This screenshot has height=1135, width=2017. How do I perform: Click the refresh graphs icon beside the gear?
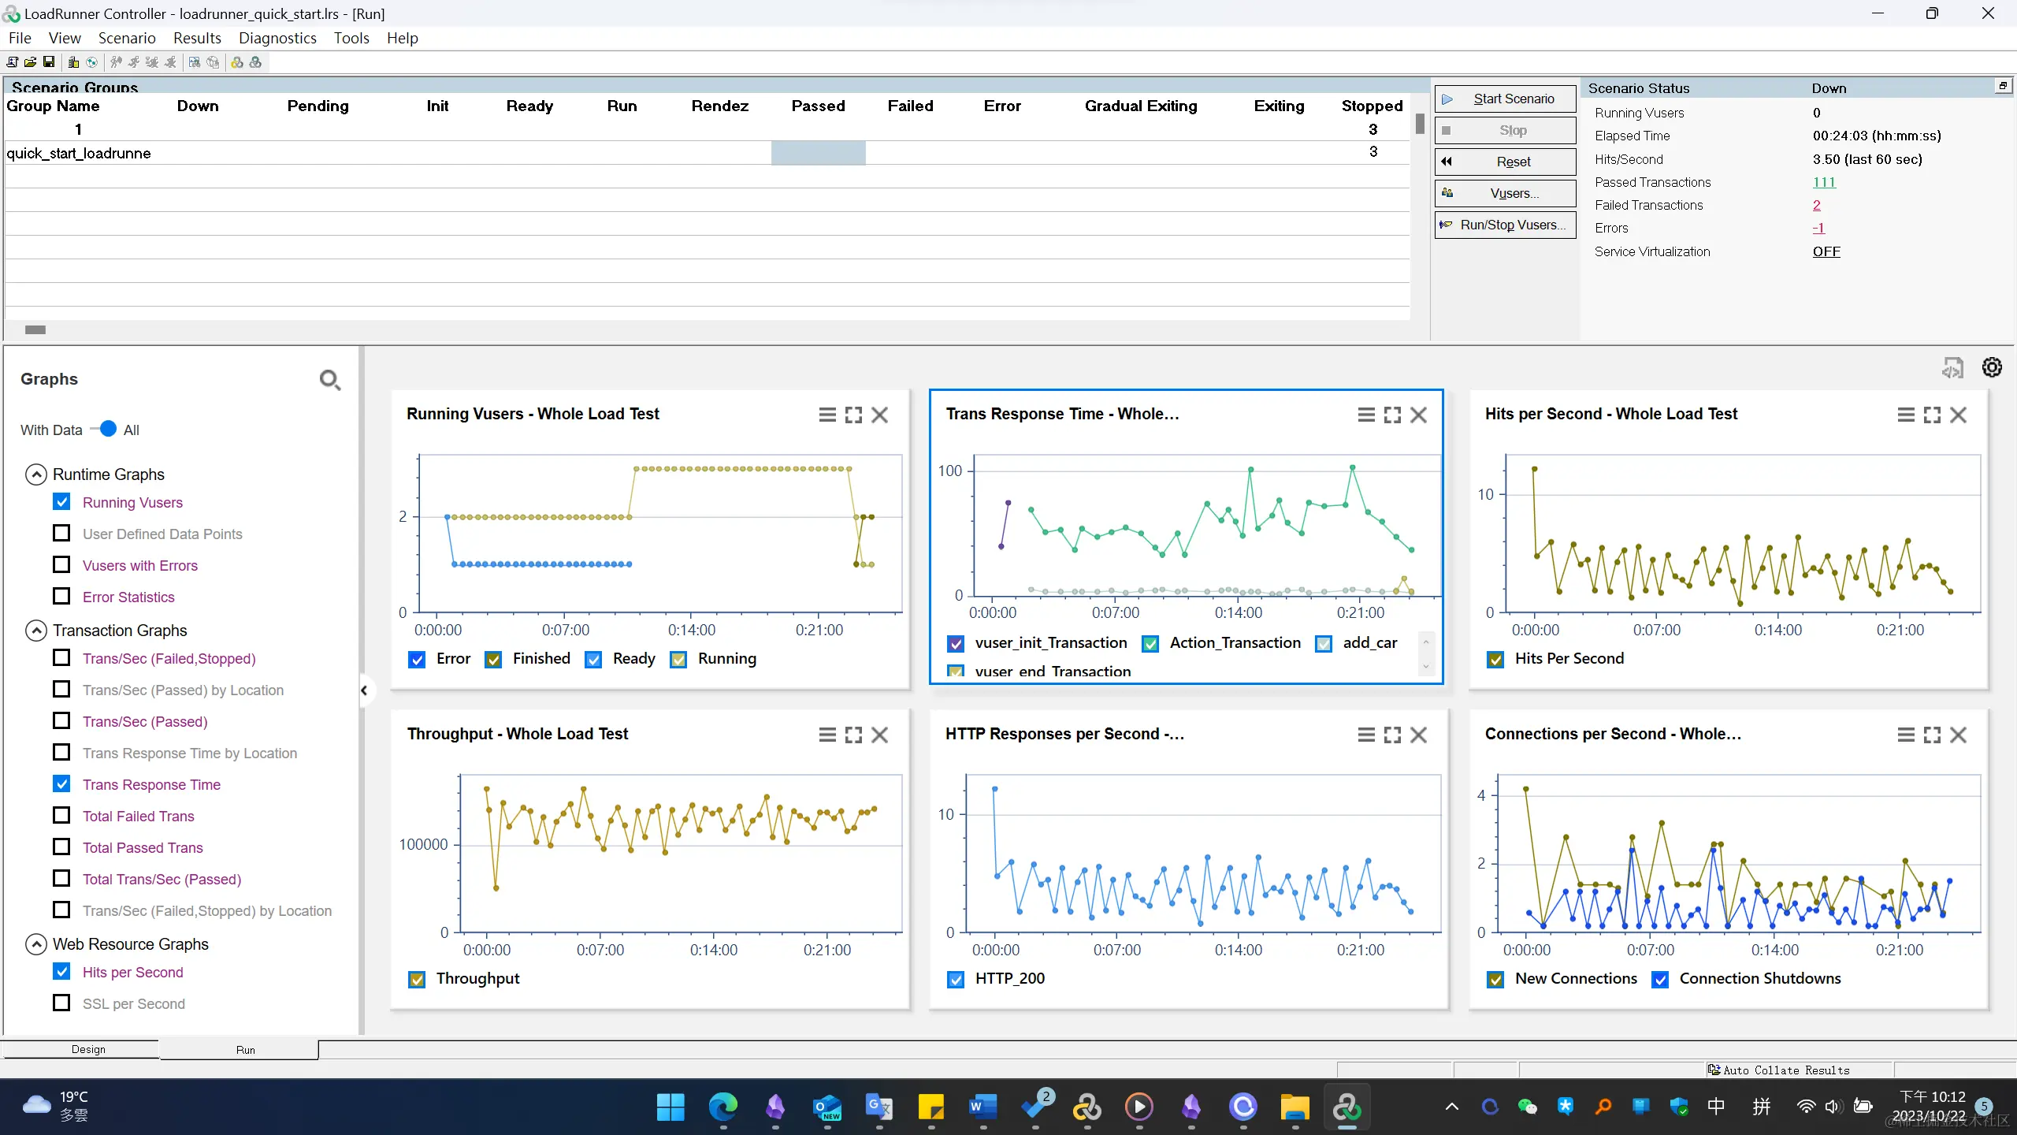click(1952, 367)
